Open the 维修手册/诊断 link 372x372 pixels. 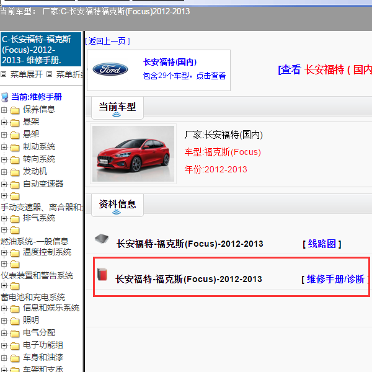[335, 279]
